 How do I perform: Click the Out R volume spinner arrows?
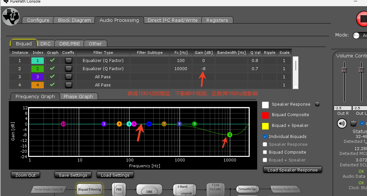(x=350, y=108)
